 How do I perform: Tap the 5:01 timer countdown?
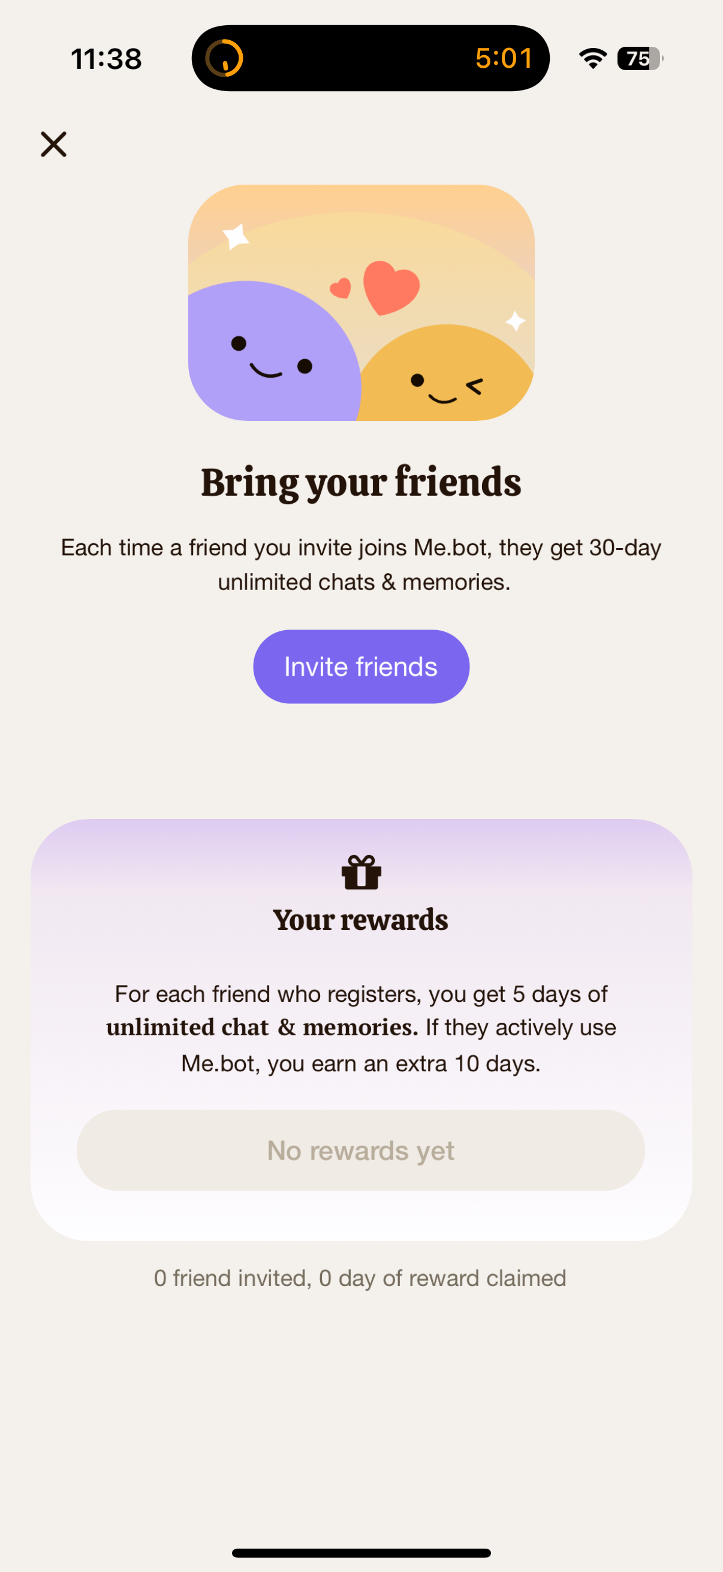504,59
